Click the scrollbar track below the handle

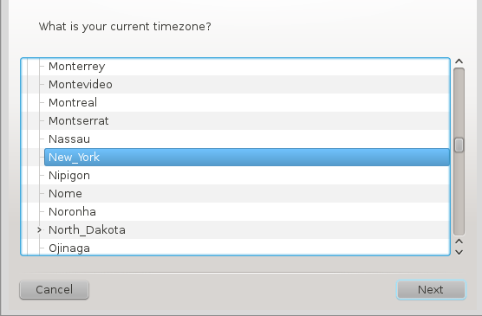[459, 193]
